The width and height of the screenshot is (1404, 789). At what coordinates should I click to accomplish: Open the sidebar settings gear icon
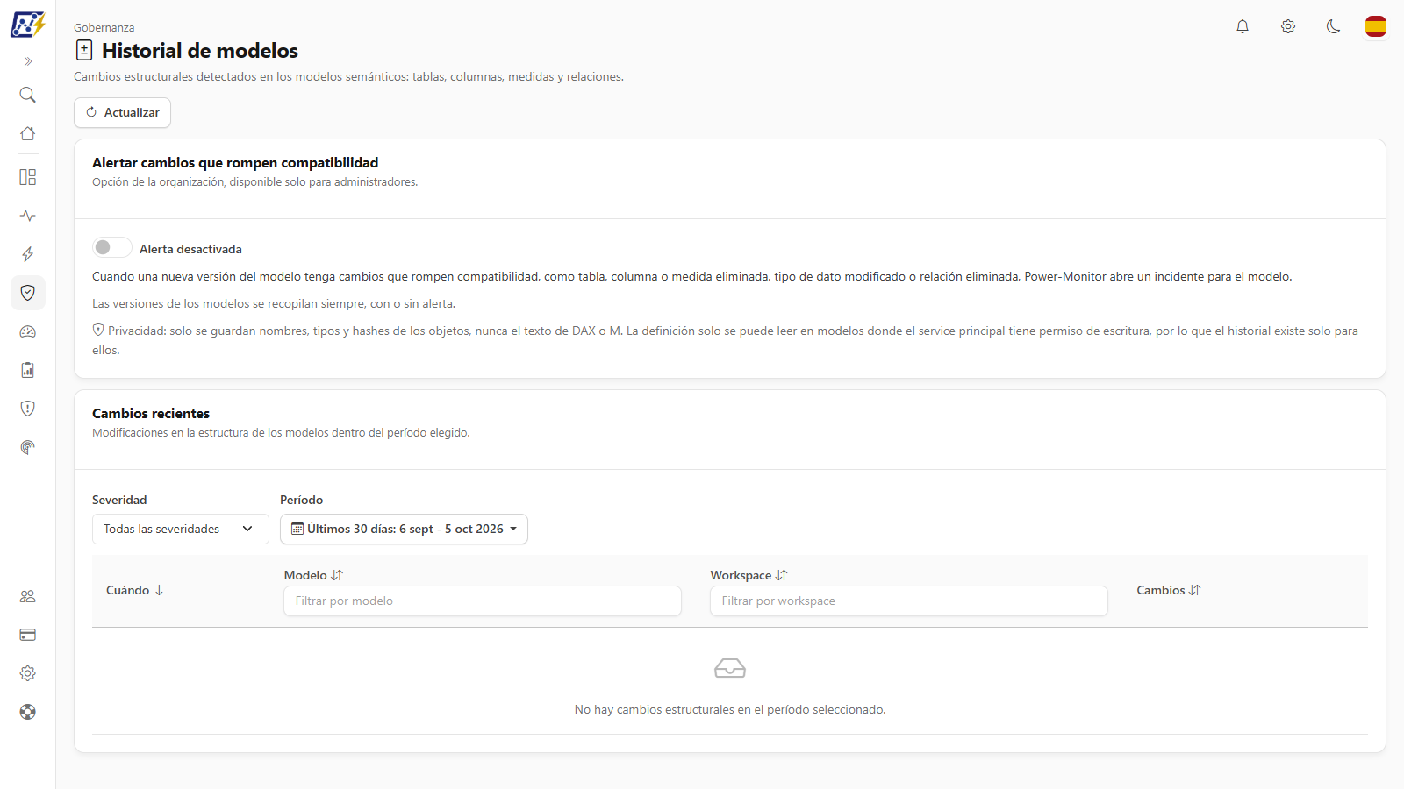[28, 673]
